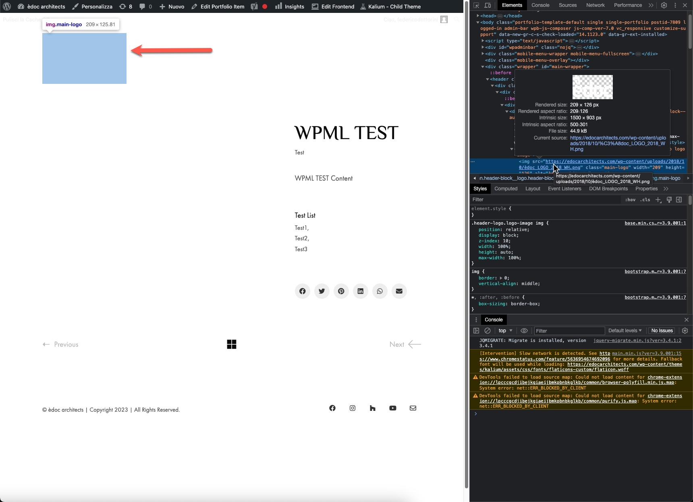This screenshot has height=502, width=693.
Task: Open the footer Instagram icon
Action: (353, 408)
